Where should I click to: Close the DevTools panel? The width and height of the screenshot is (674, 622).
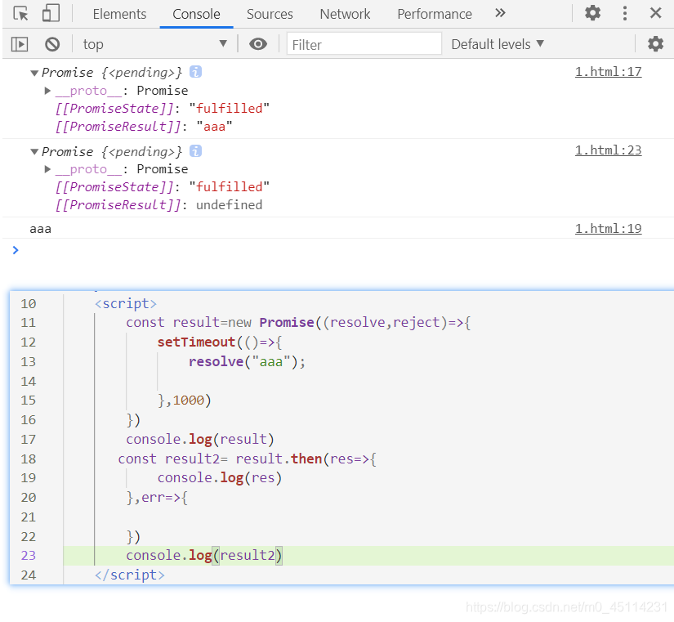[x=655, y=13]
